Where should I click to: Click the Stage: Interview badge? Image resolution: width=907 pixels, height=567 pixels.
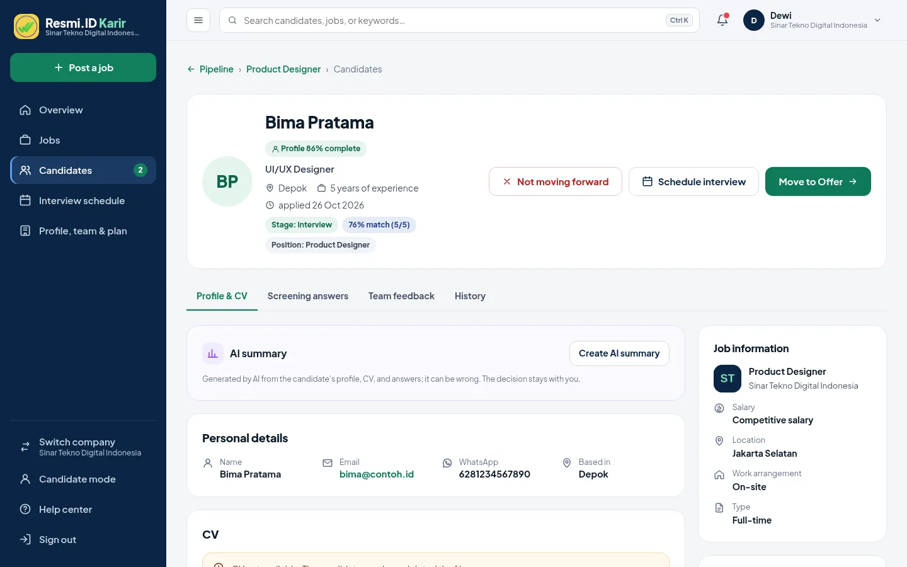302,225
